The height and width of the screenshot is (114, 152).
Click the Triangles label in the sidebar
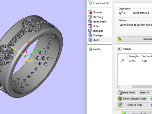[x=98, y=31]
